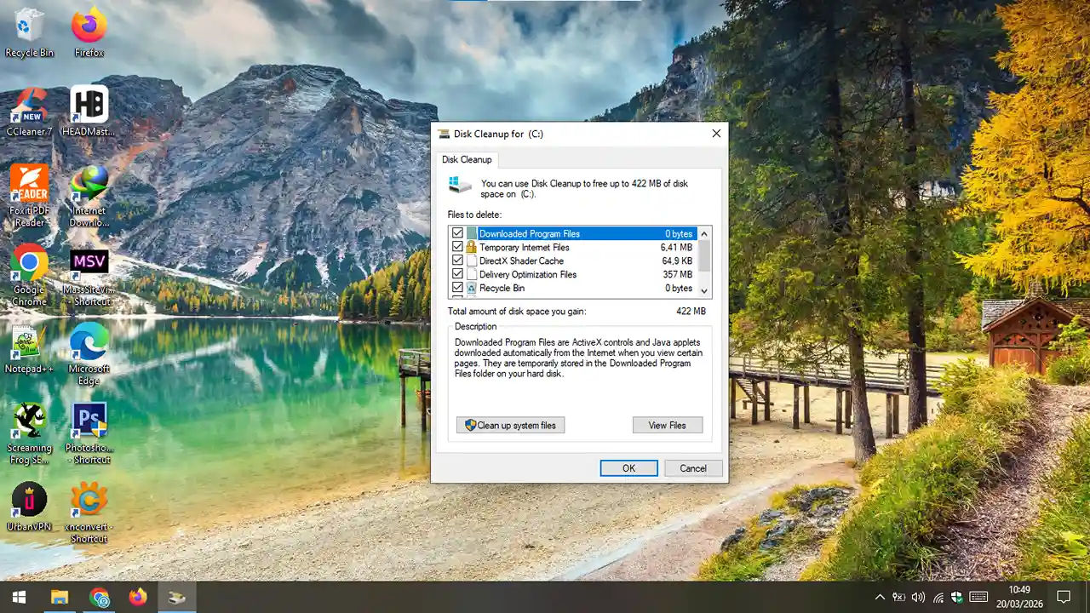1090x613 pixels.
Task: Select the Disk Cleanup tab
Action: [x=467, y=160]
